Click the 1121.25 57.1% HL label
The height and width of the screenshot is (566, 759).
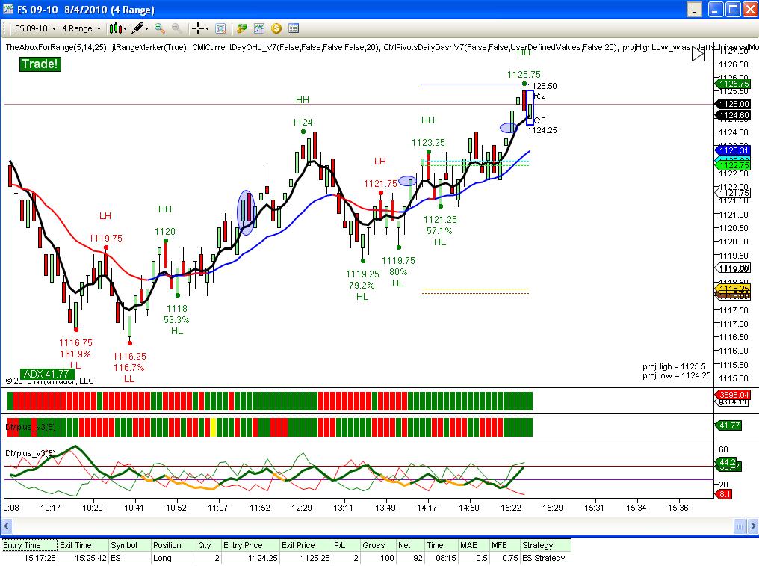[x=439, y=231]
